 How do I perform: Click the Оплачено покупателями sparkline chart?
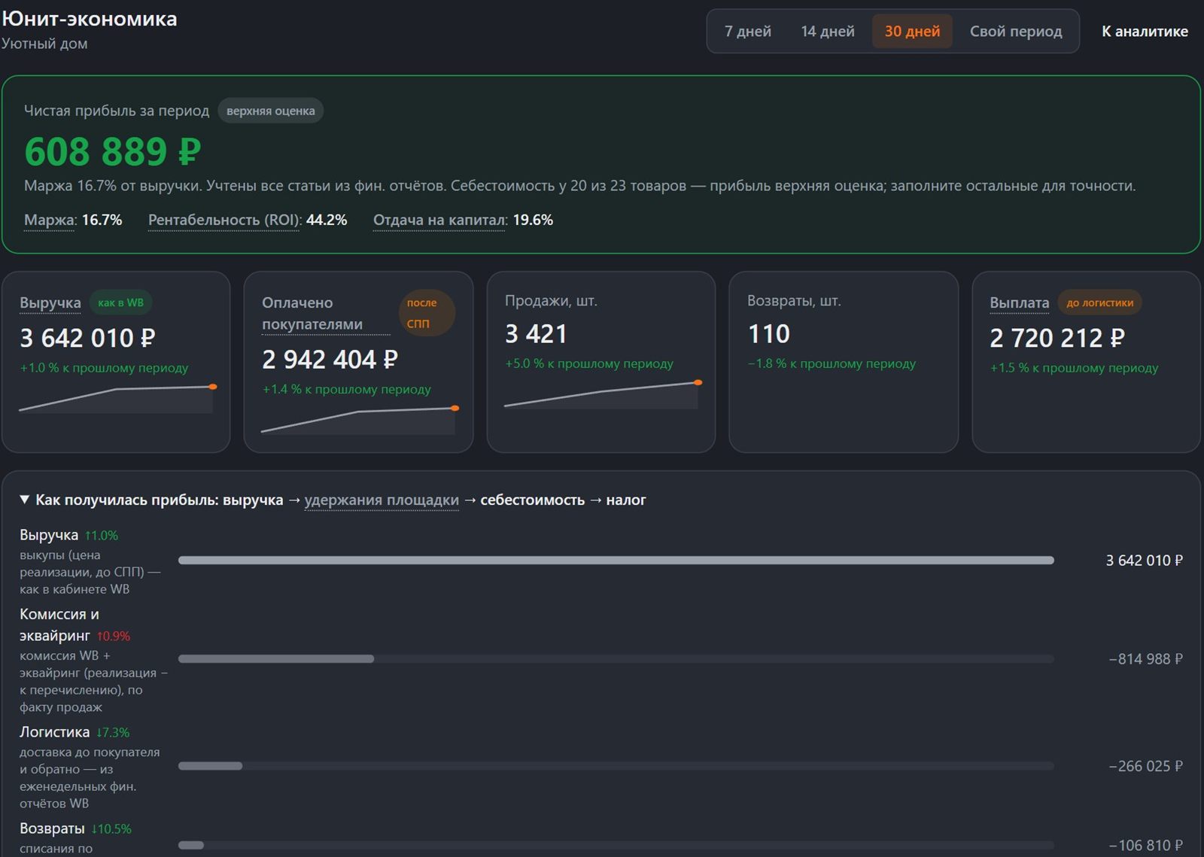click(359, 420)
